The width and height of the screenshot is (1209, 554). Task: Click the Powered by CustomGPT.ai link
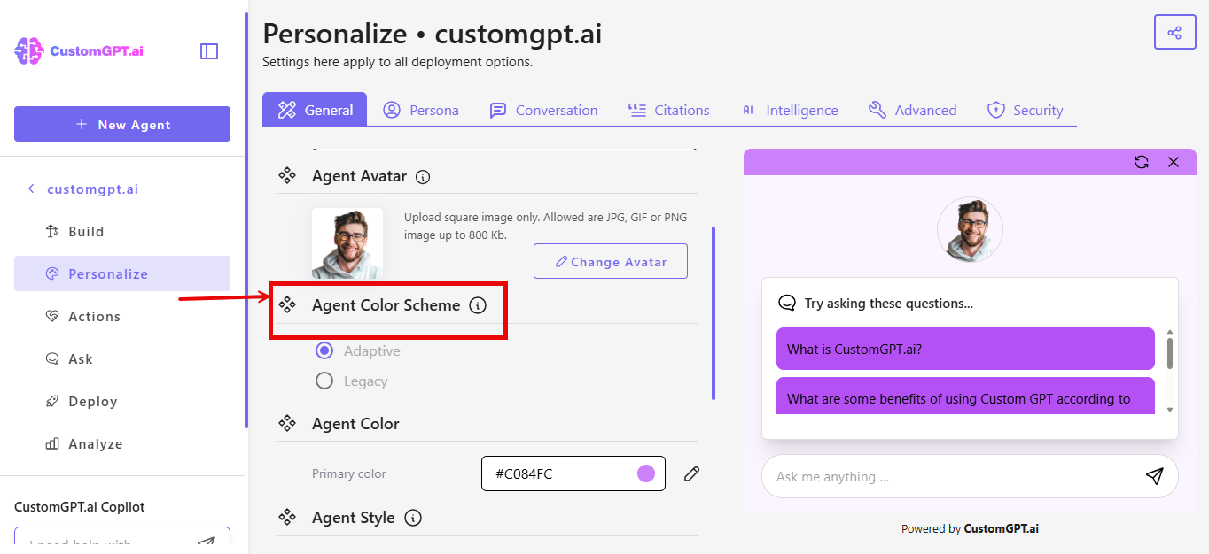click(970, 528)
